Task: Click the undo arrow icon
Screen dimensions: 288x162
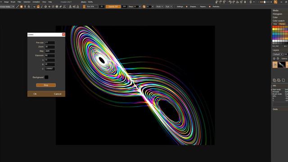Action: point(230,2)
